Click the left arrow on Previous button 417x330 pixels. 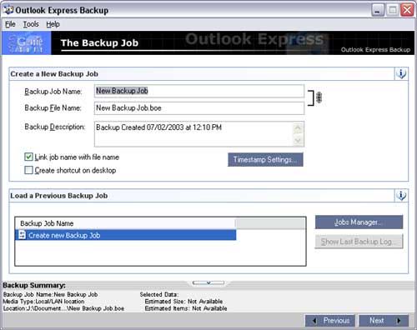point(314,321)
